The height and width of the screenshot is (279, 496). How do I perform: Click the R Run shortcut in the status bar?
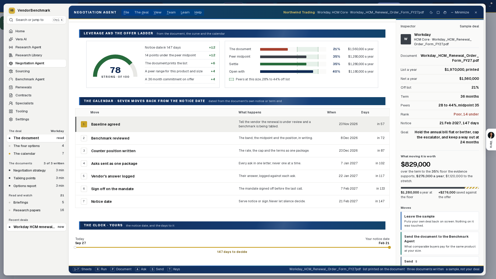101,269
